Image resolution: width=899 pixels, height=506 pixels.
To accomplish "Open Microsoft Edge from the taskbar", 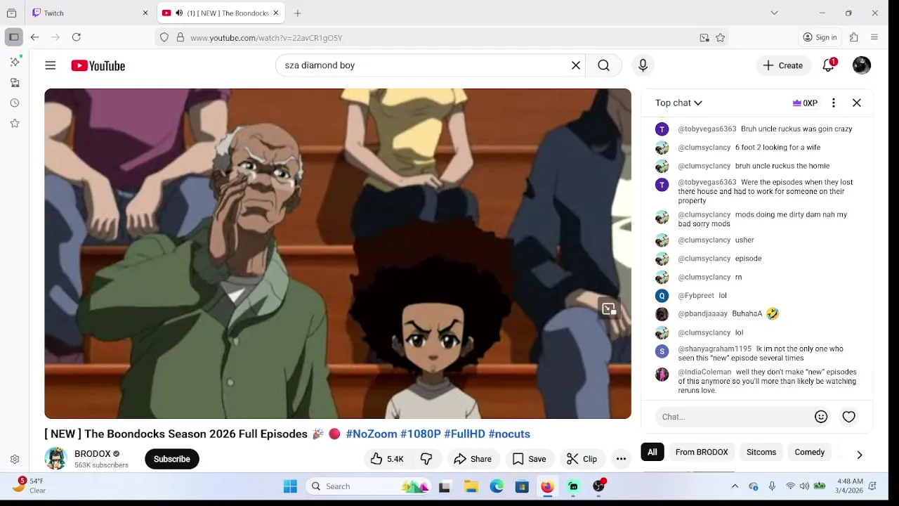I will pyautogui.click(x=497, y=486).
